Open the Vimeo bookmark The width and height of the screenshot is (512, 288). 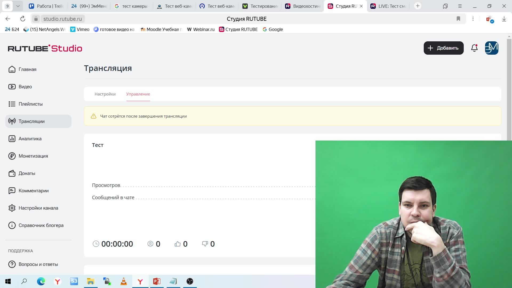(80, 29)
